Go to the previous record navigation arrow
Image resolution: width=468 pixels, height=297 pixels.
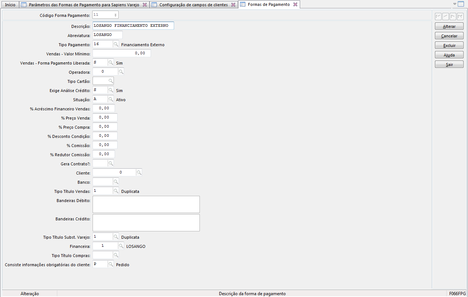click(x=446, y=16)
